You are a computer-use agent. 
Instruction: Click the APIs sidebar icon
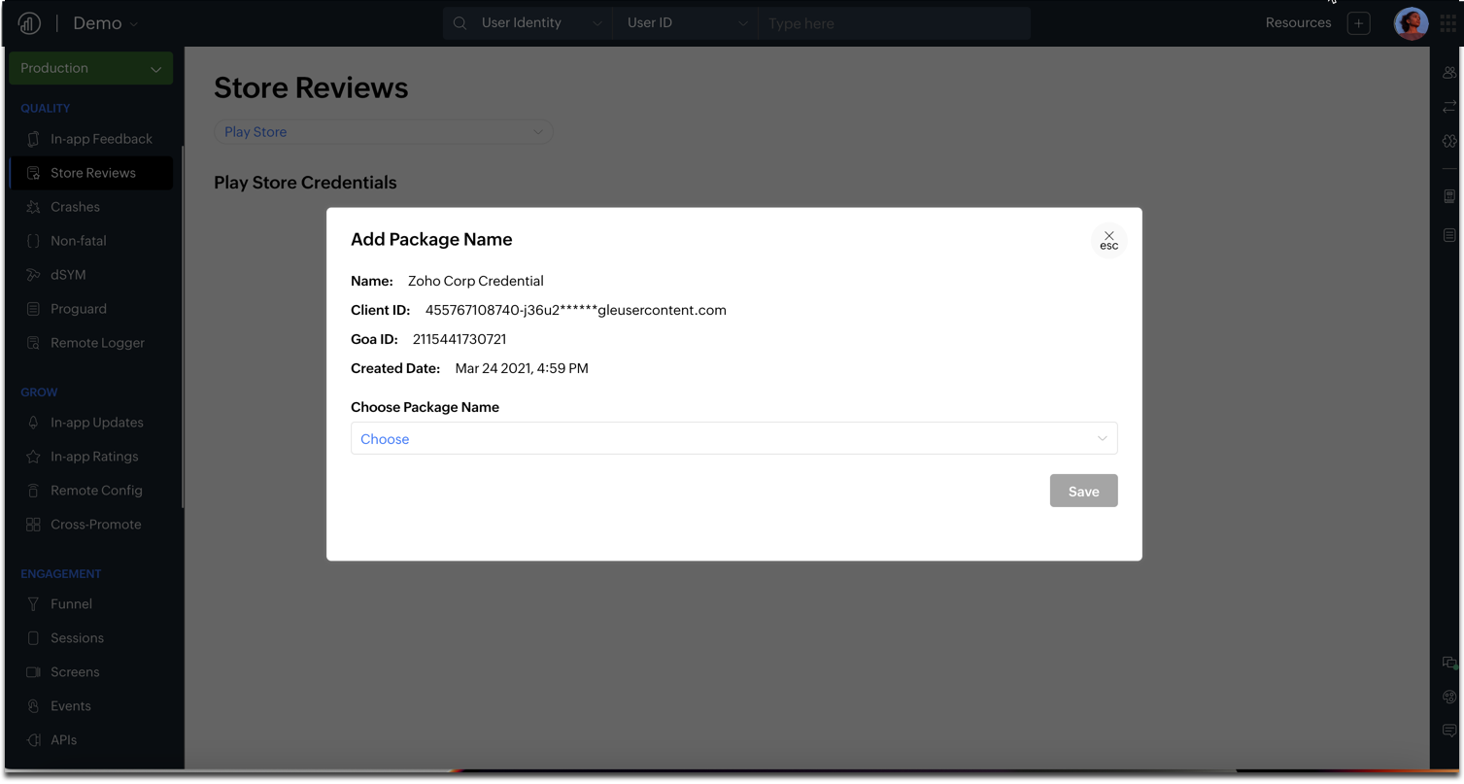click(33, 740)
